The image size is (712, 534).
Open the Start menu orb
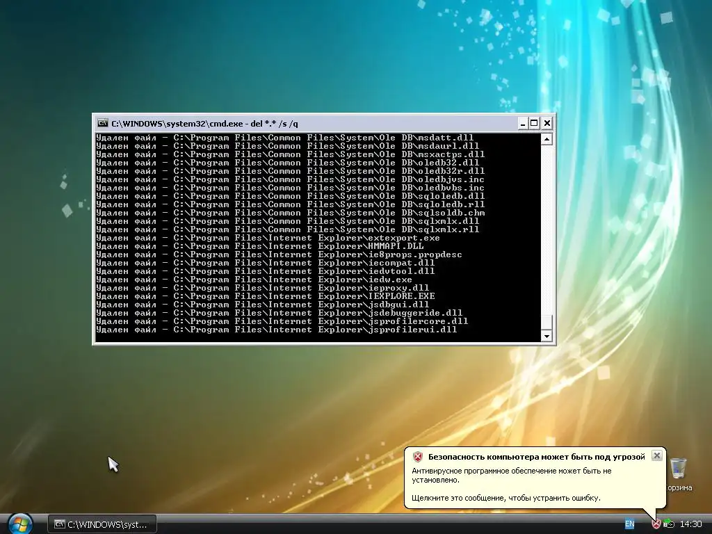tap(20, 524)
